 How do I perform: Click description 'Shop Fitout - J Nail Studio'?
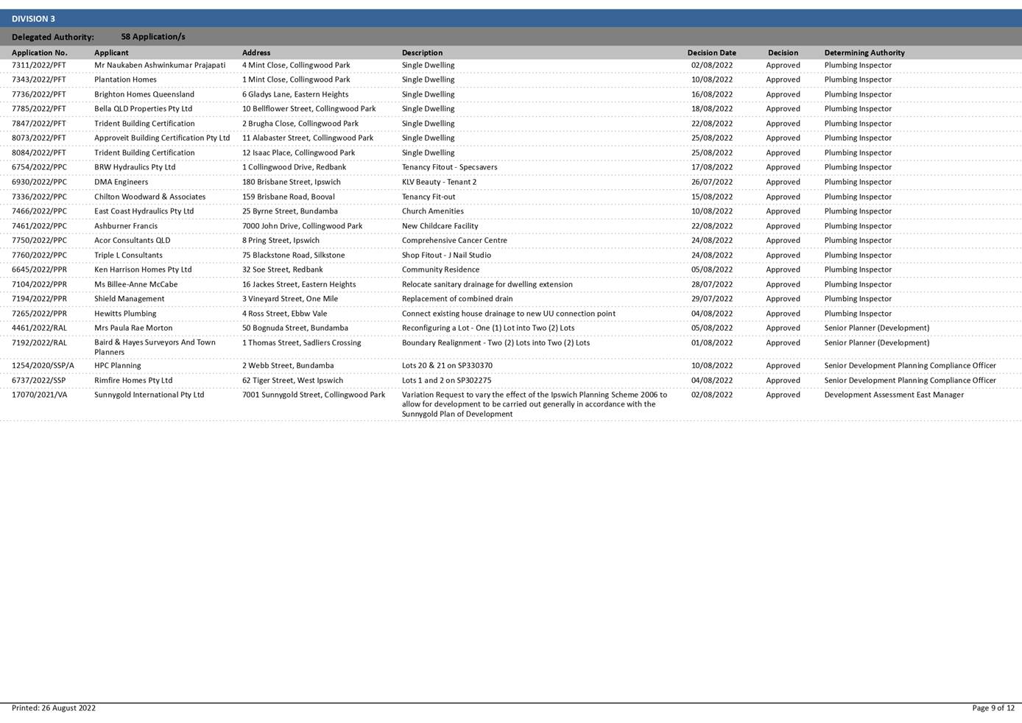446,255
